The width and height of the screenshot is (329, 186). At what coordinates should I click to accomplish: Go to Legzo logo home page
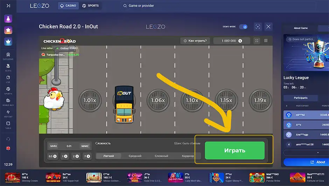point(40,6)
